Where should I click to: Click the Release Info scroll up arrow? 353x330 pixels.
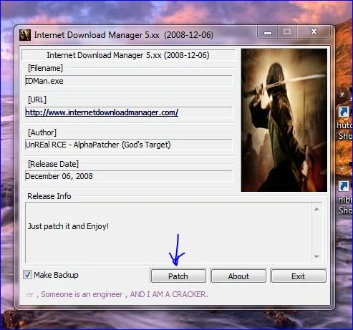(316, 209)
